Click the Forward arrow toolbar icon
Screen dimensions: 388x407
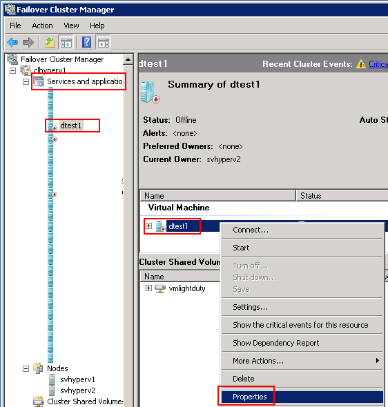(x=28, y=42)
